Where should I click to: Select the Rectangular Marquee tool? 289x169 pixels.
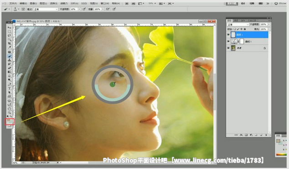pyautogui.click(x=9, y=32)
